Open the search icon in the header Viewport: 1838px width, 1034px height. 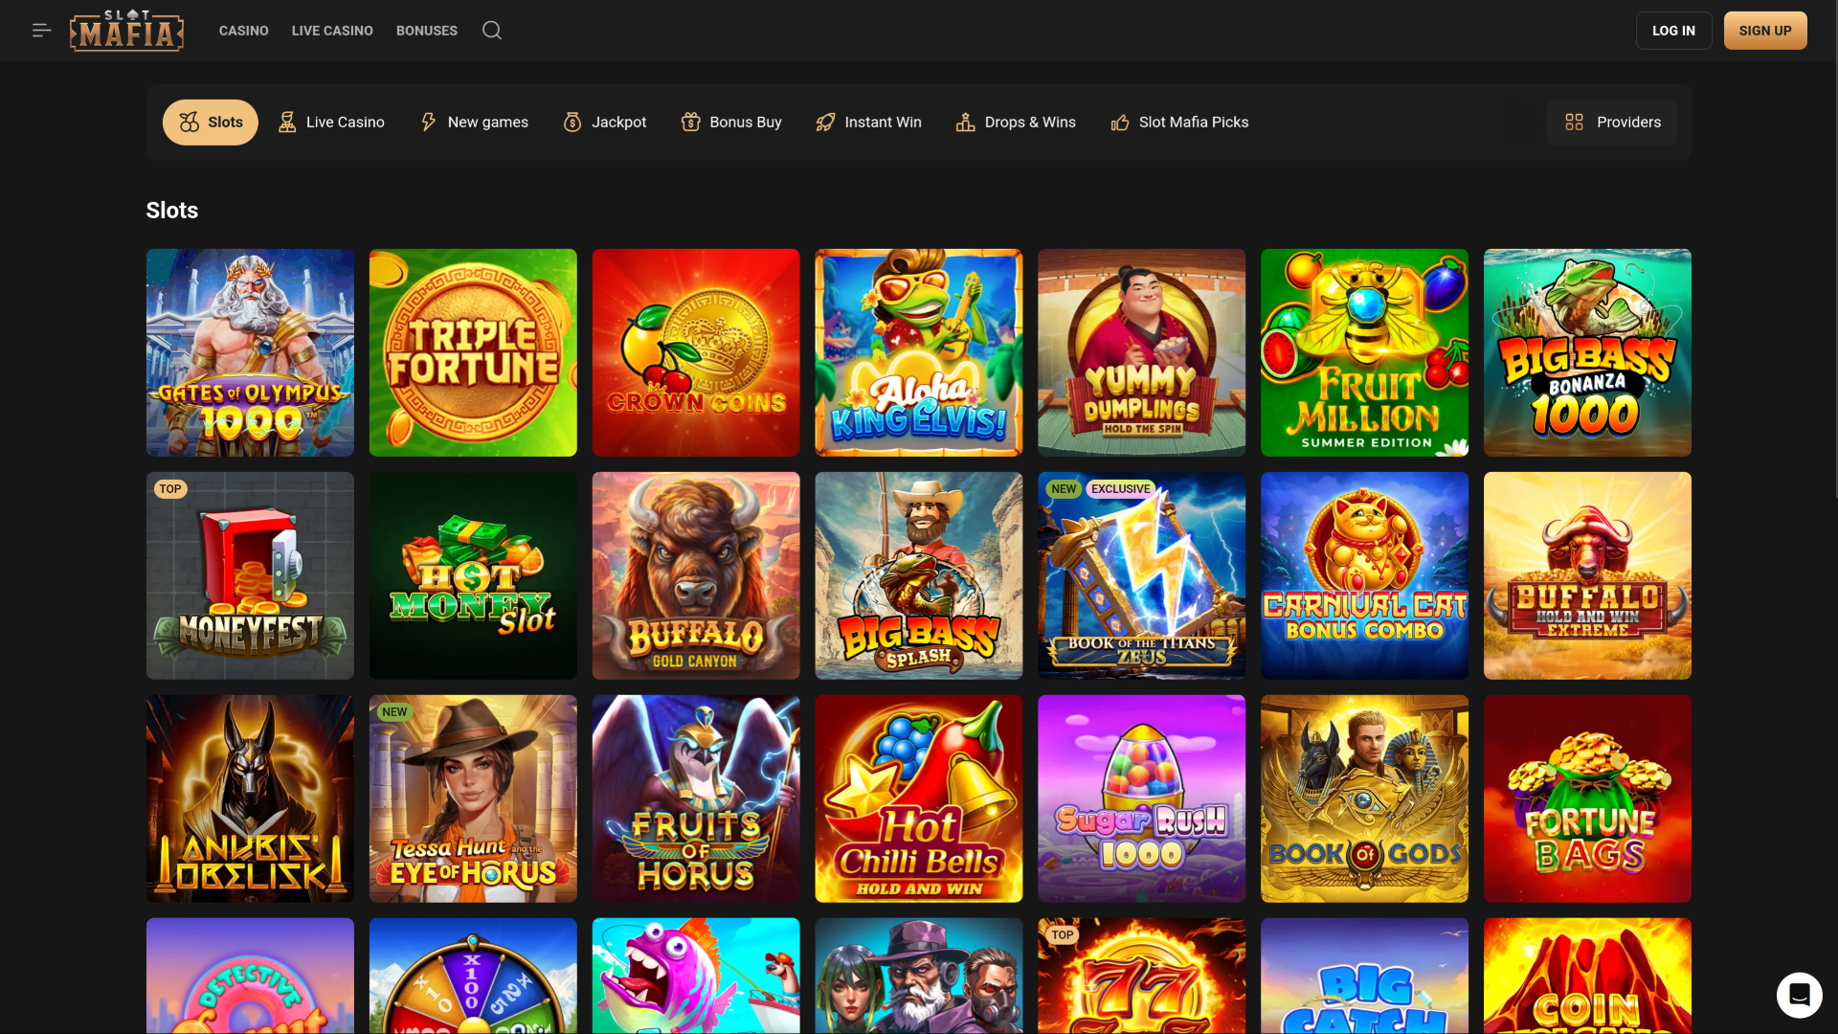(x=492, y=30)
